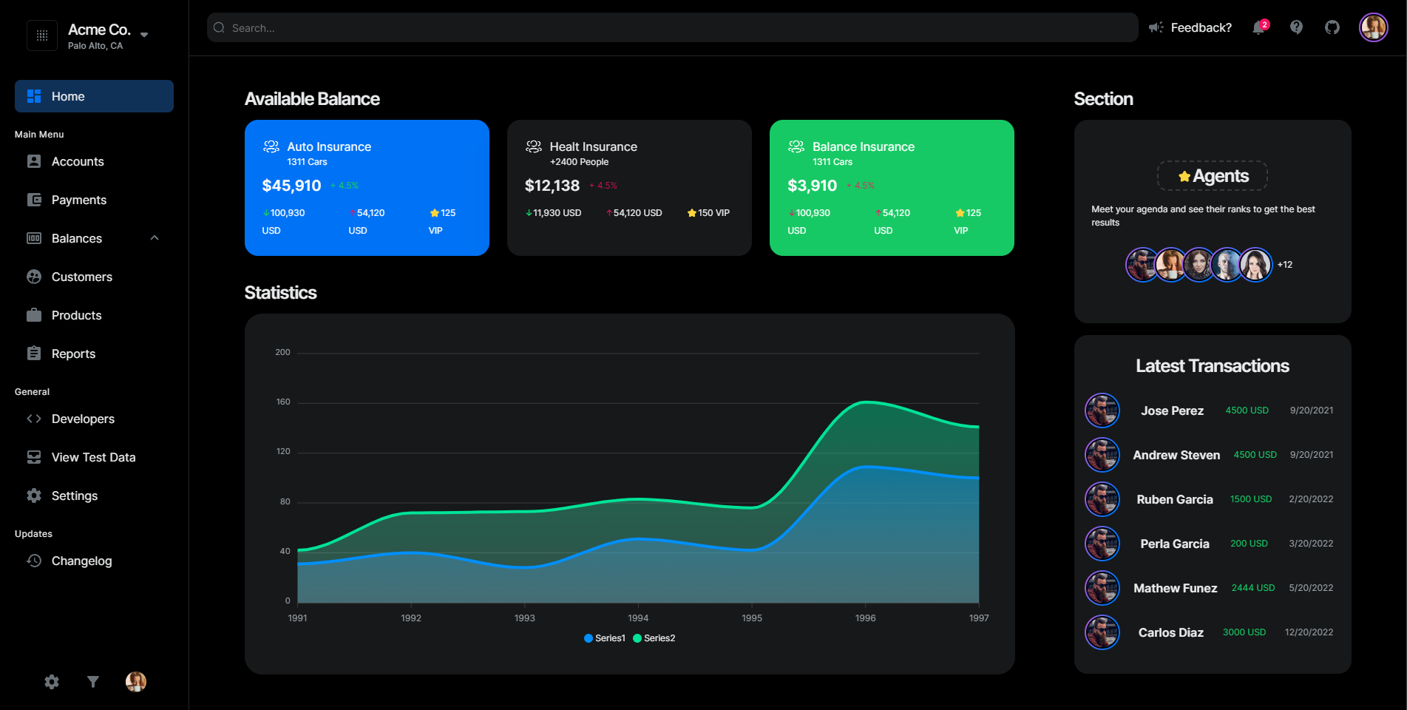Open the Accounts section
The width and height of the screenshot is (1407, 710).
pos(77,161)
